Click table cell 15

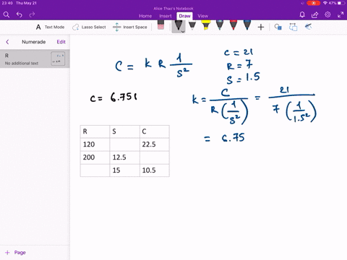coord(124,170)
